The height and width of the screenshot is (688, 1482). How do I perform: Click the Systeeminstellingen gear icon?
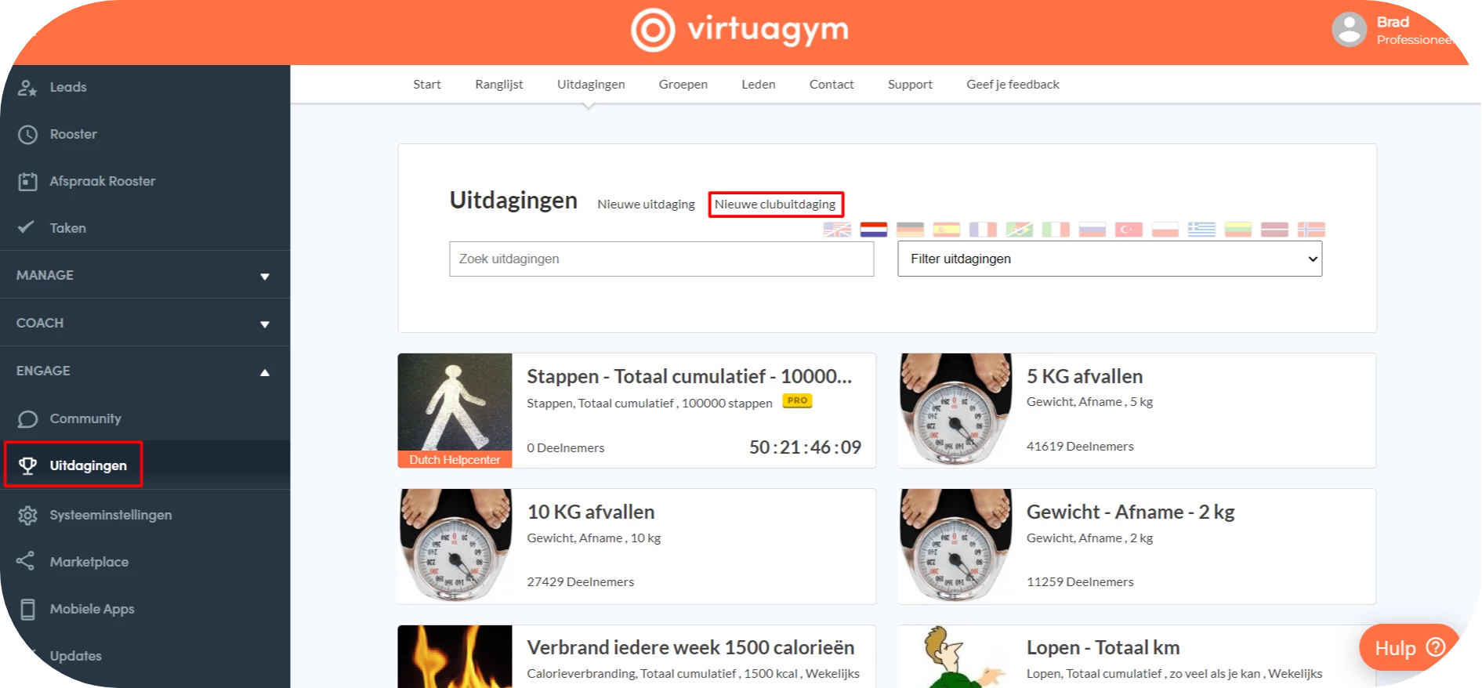tap(27, 515)
